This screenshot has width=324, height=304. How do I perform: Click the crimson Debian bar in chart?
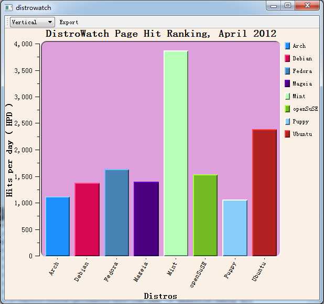(87, 219)
